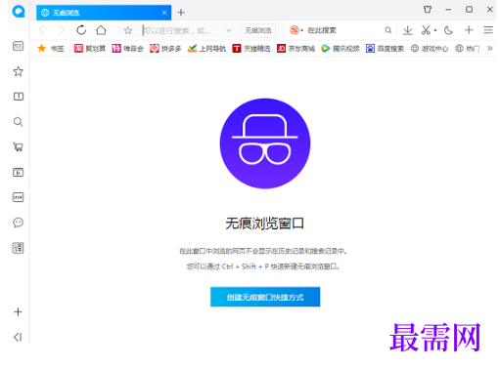The width and height of the screenshot is (499, 368).
Task: Add a sidebar app with plus icon
Action: pos(18,312)
